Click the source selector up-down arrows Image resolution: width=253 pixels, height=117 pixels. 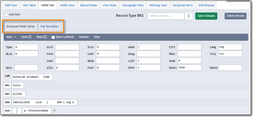(x=189, y=16)
